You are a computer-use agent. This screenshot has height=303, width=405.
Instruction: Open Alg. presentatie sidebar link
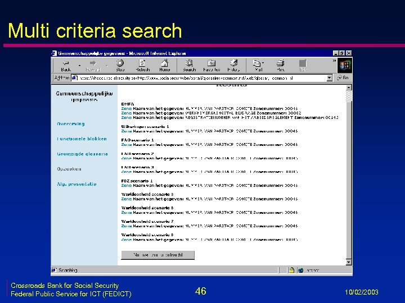76,184
